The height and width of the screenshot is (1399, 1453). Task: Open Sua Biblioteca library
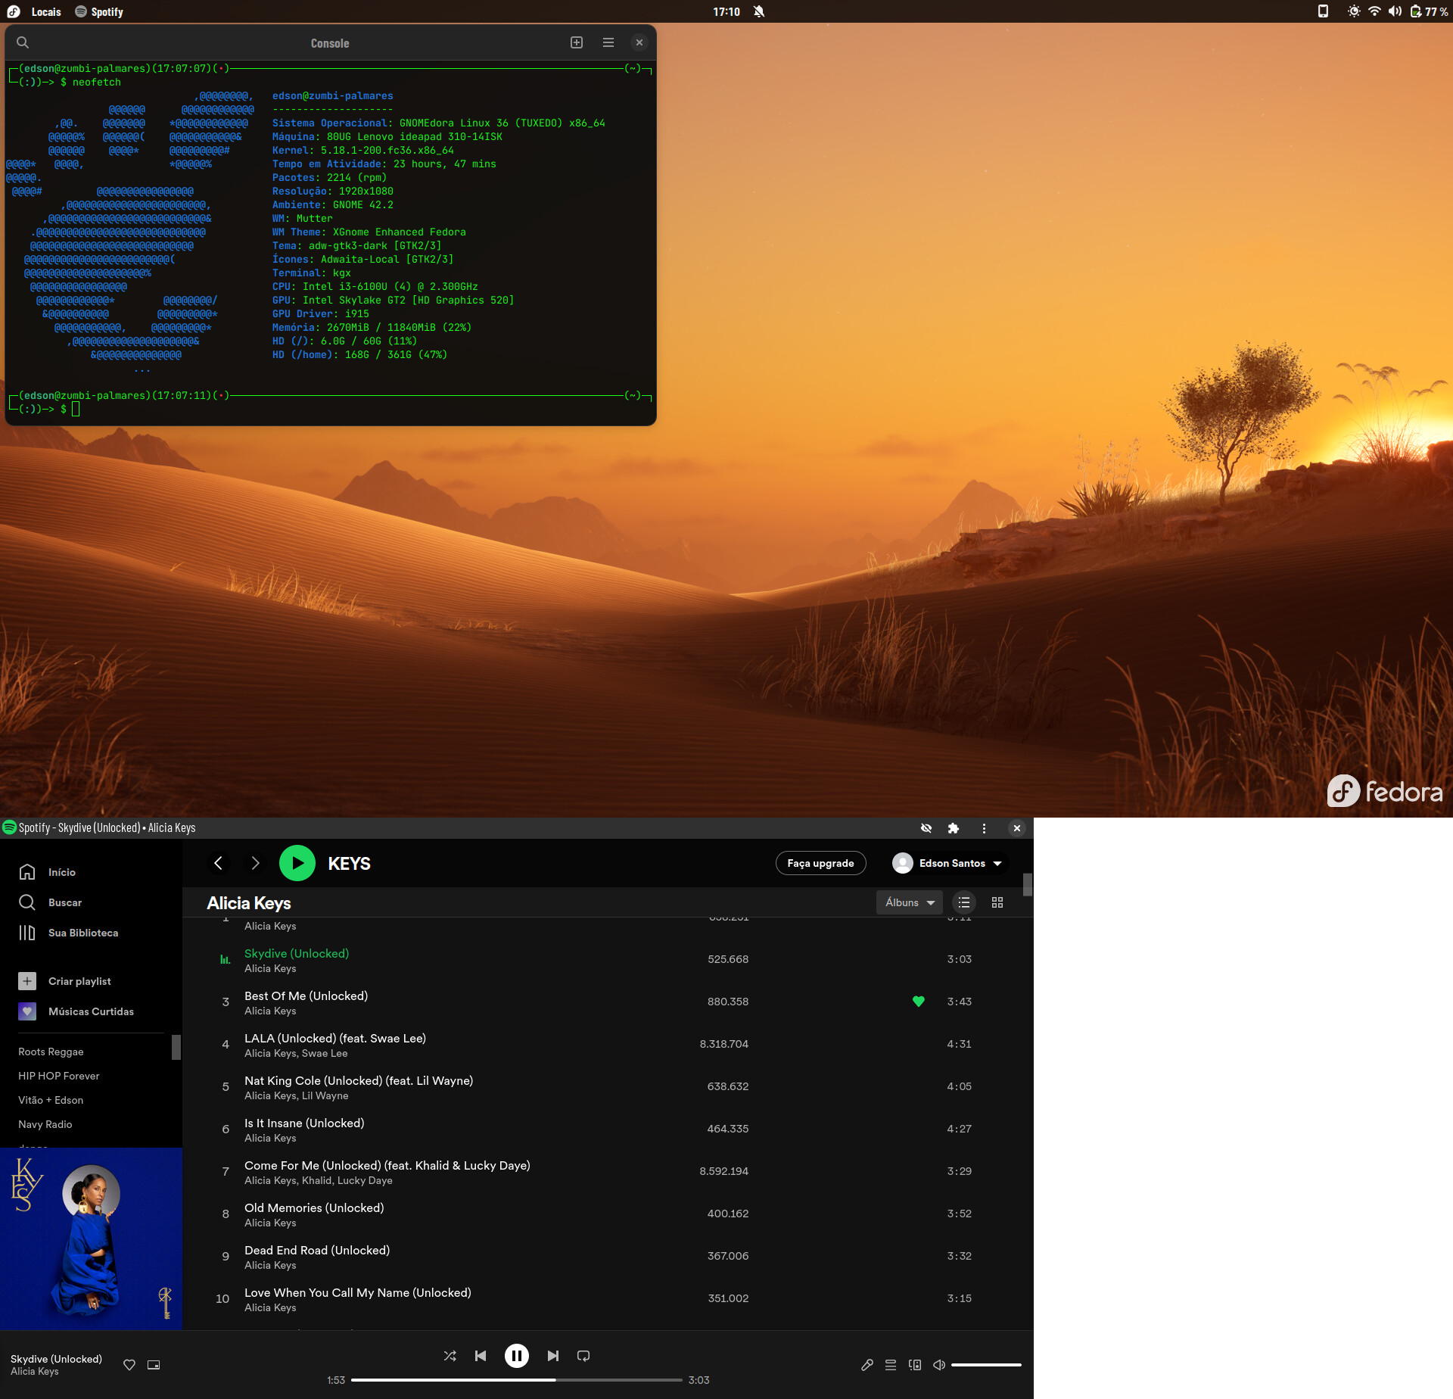tap(68, 933)
